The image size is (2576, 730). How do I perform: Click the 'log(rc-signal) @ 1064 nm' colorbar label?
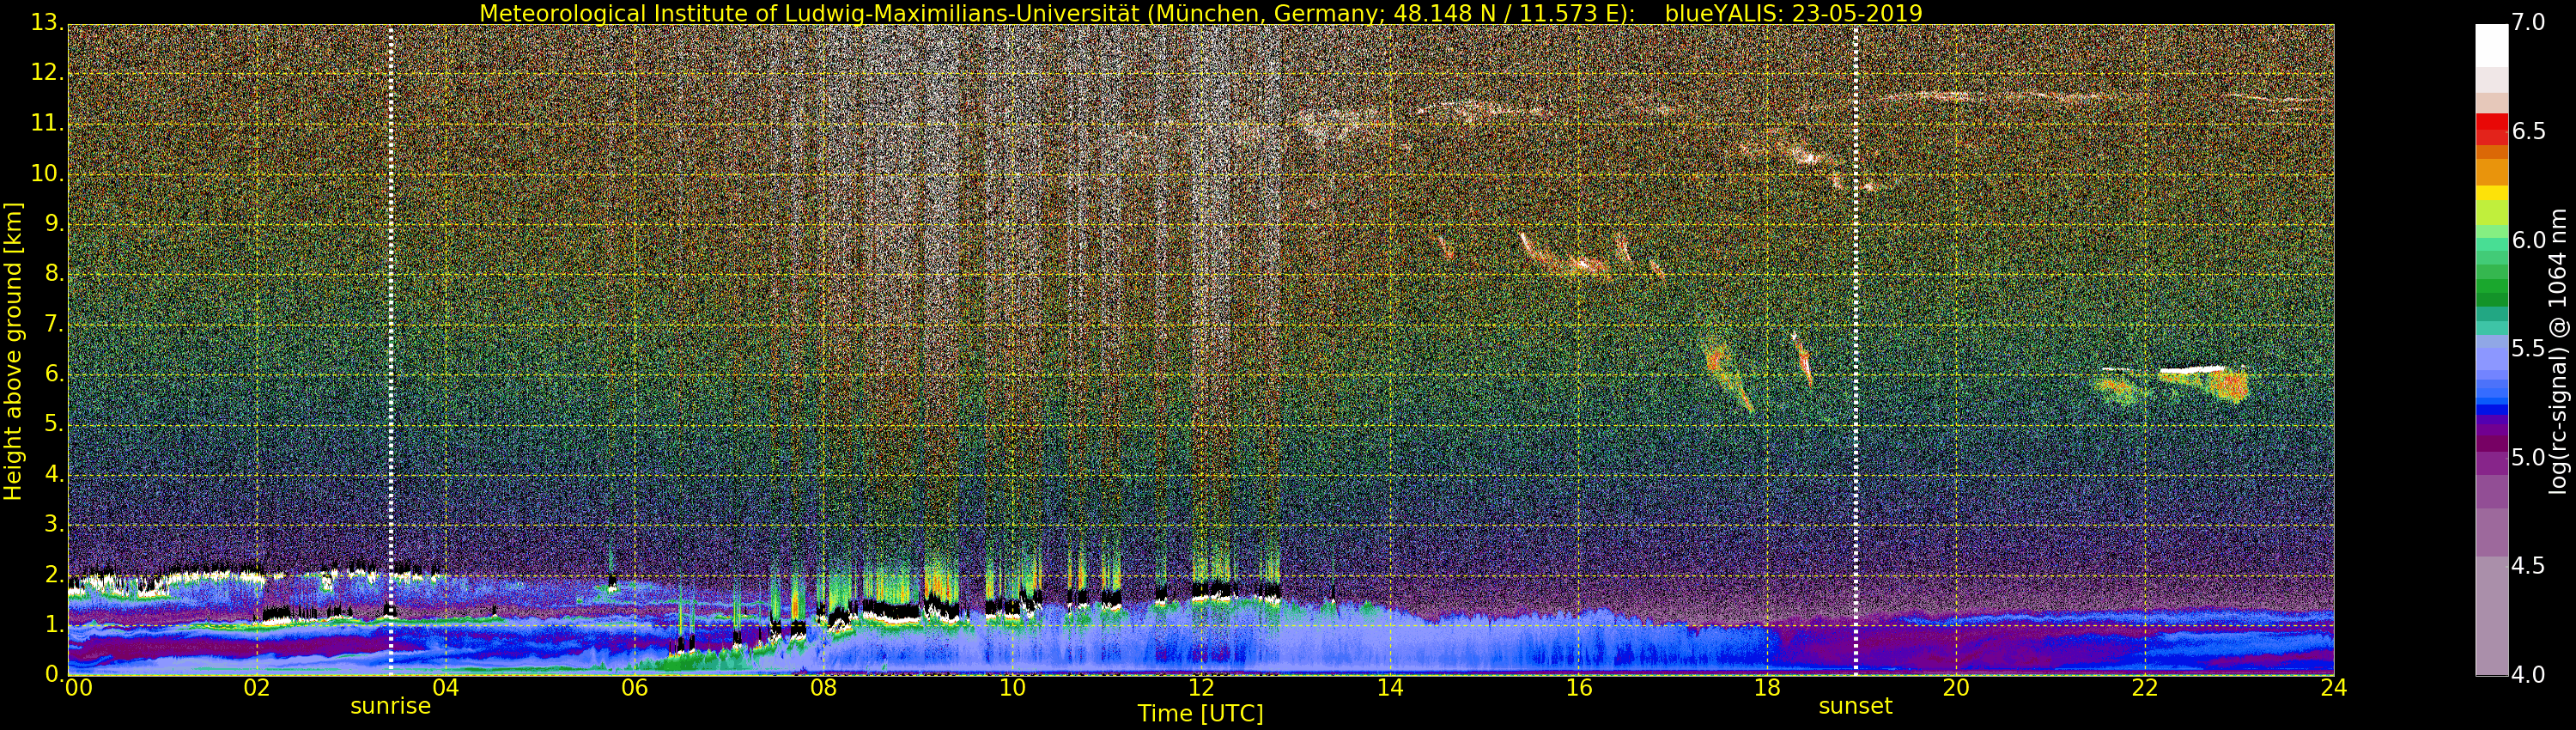coord(2557,351)
